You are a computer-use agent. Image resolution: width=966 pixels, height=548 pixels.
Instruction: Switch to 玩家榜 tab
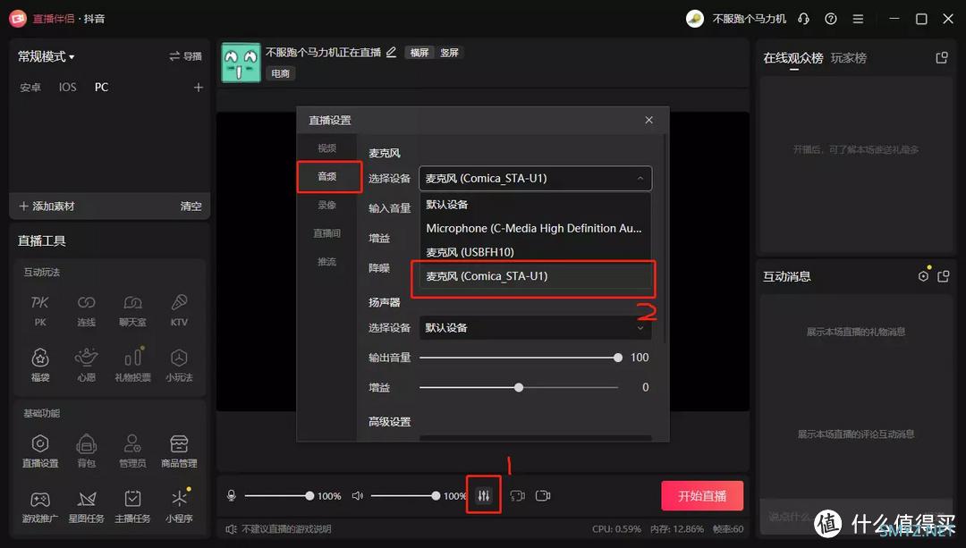click(848, 58)
